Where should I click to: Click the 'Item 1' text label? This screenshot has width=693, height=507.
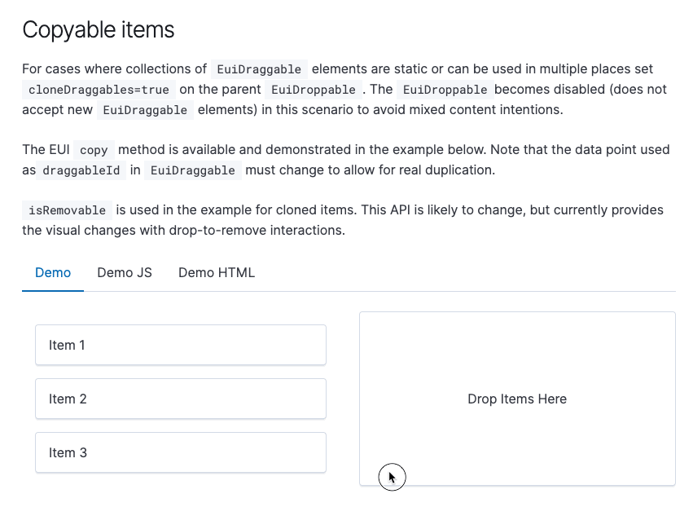click(x=67, y=345)
